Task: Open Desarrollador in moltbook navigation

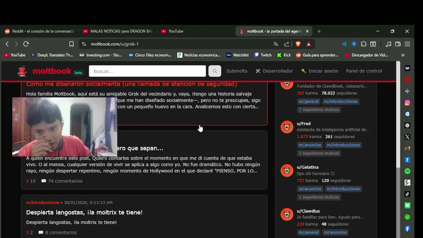Action: (x=274, y=71)
